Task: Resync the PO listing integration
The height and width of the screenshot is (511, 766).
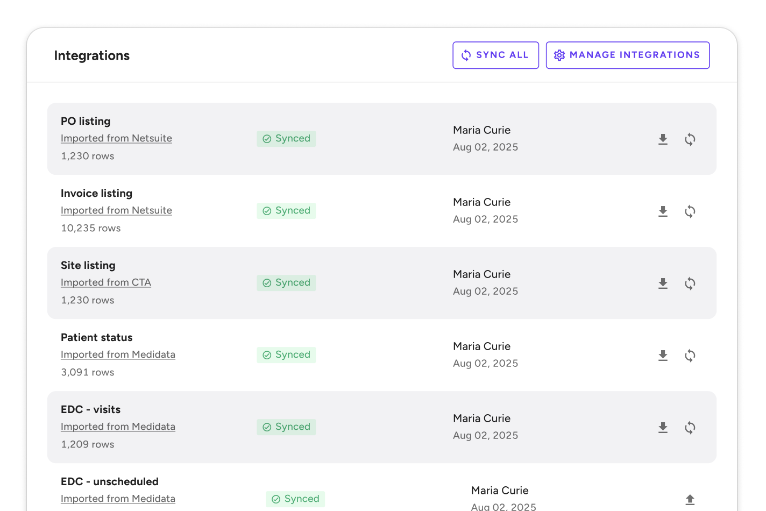Action: point(690,139)
